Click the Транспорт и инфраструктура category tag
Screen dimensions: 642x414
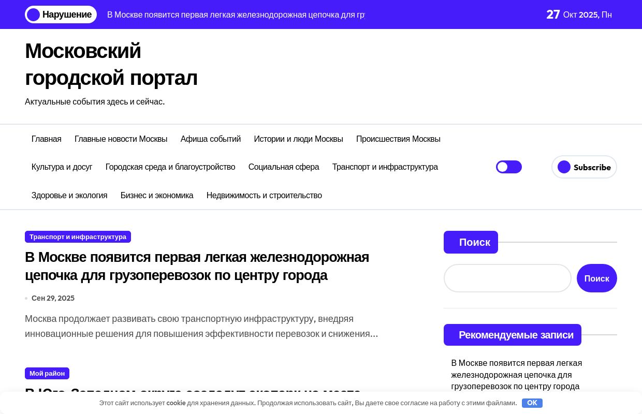pos(78,236)
